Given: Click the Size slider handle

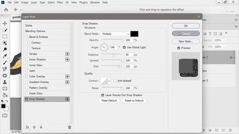Looking at the screenshot, I should pos(119,67).
